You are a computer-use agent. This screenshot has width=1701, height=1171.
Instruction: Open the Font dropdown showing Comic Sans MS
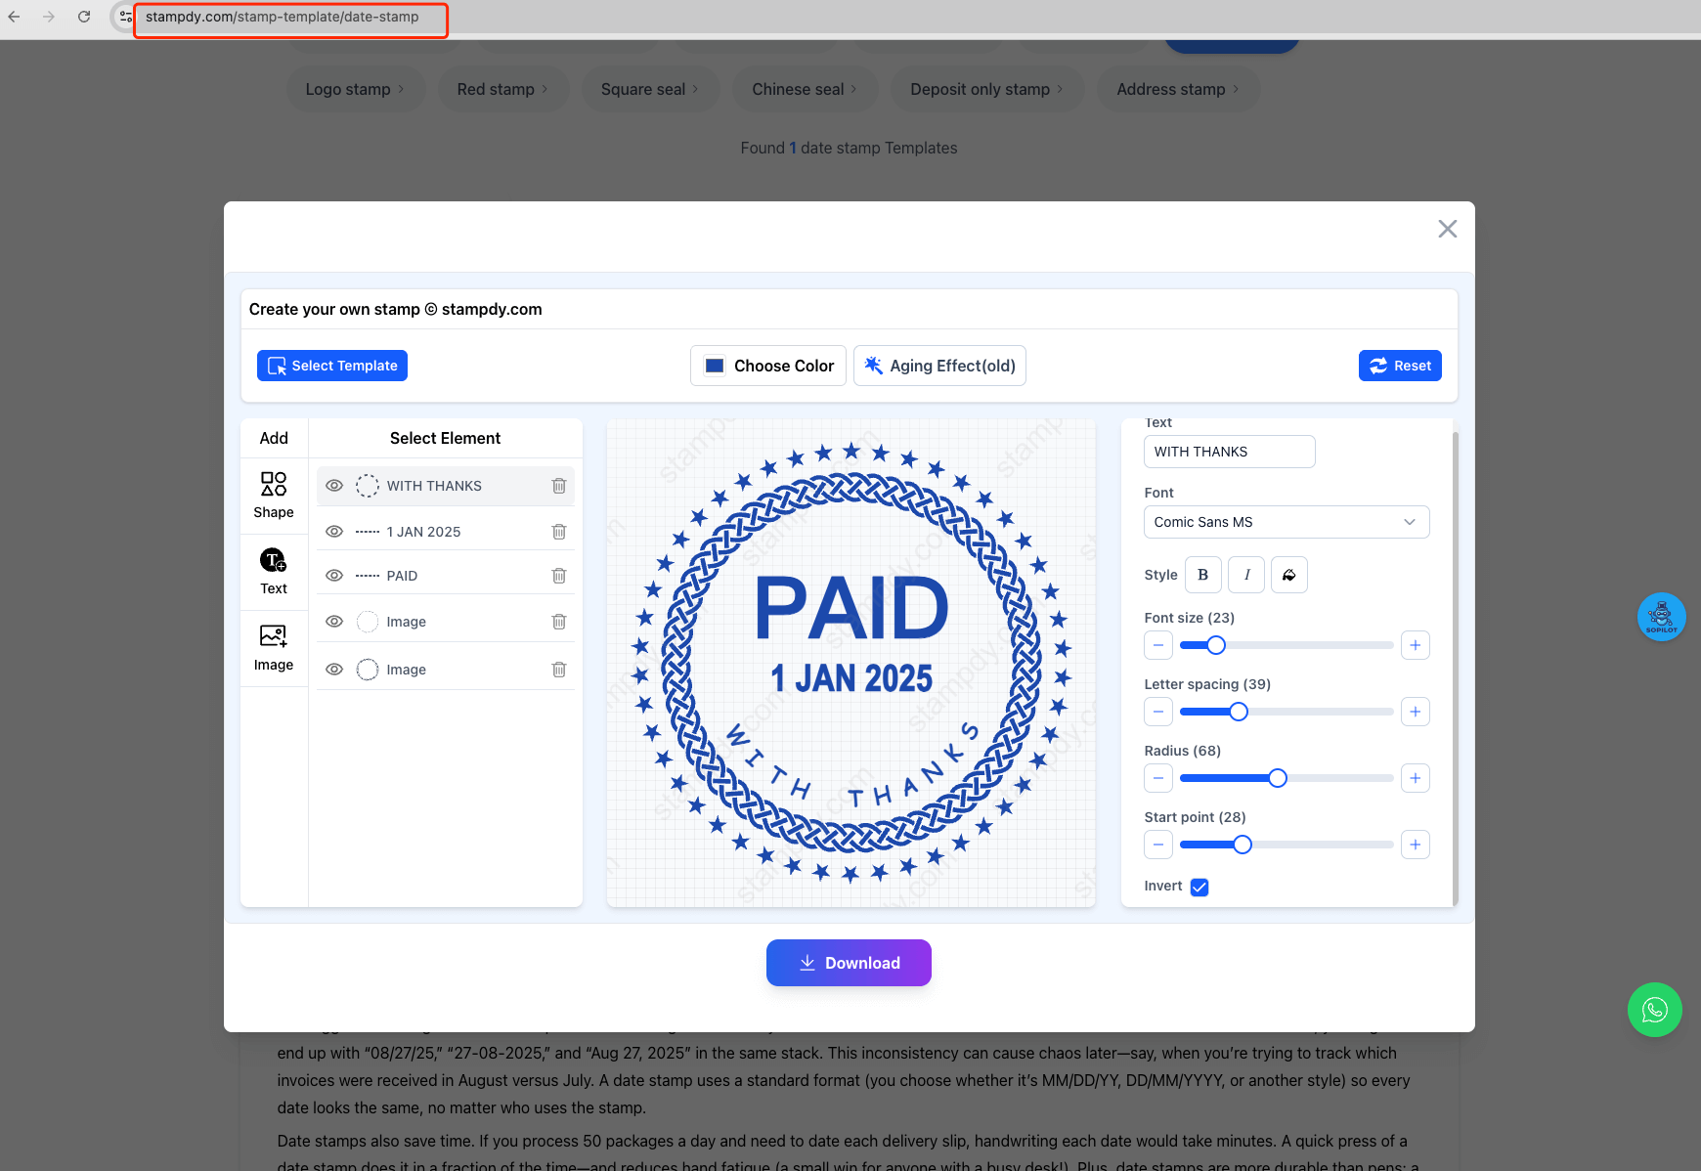pyautogui.click(x=1286, y=521)
